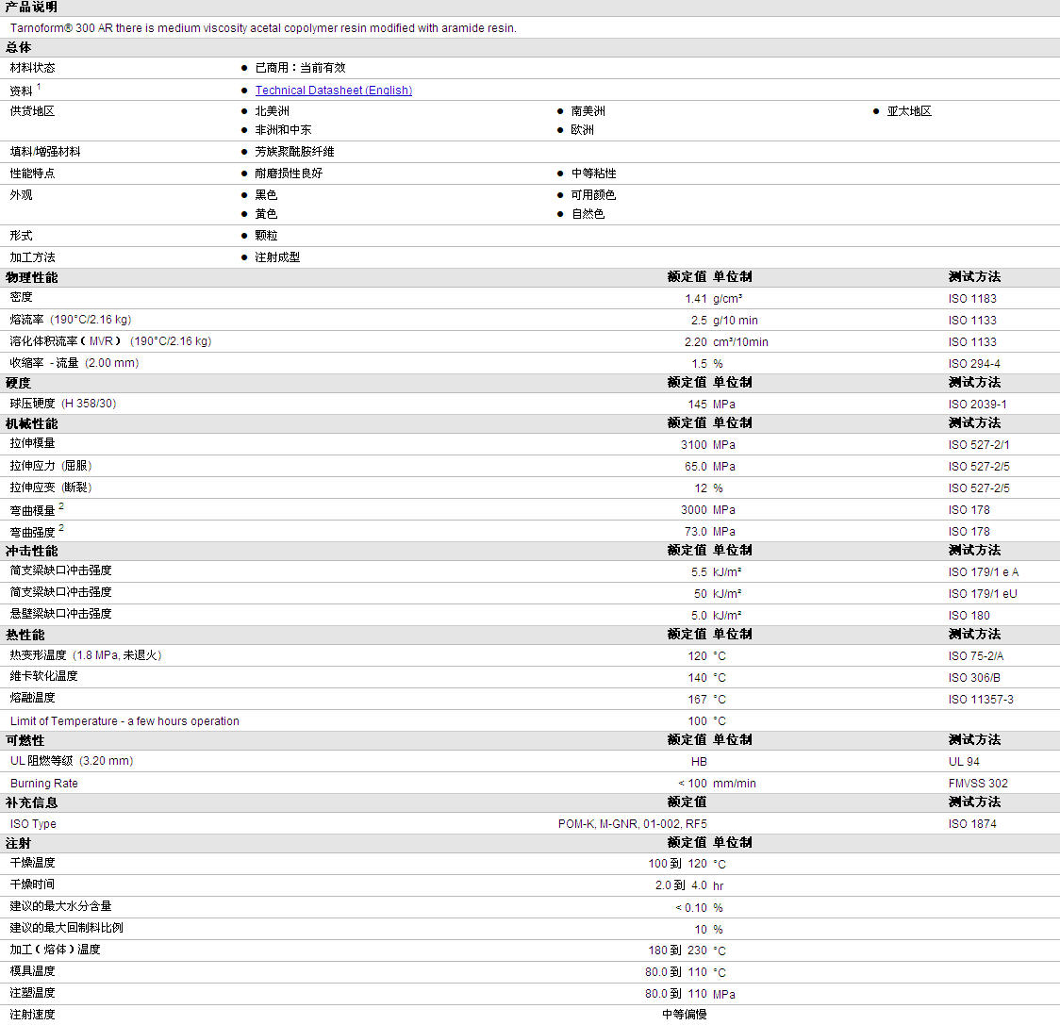The width and height of the screenshot is (1060, 1025).
Task: Click the '可燃性' section header
Action: pyautogui.click(x=25, y=740)
